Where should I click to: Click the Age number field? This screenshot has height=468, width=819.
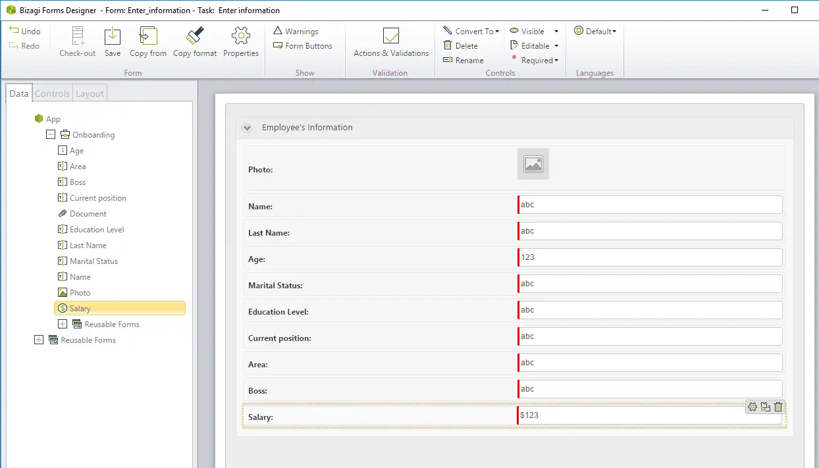pos(650,257)
